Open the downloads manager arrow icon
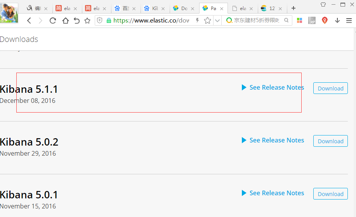Screen dimensions: 356x217 coord(337,21)
